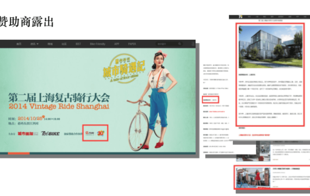
Task: Open the 社区 nav item
Action: pos(64,44)
